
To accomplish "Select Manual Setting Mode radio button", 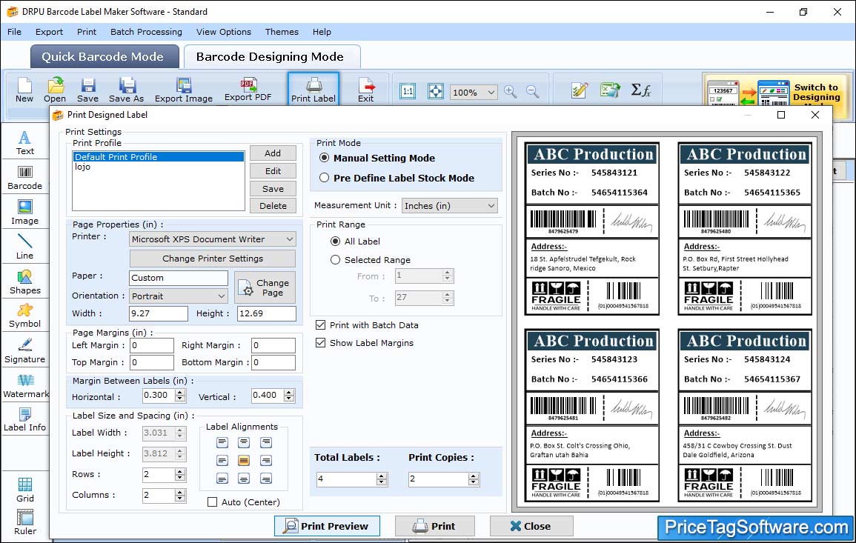I will [x=325, y=158].
